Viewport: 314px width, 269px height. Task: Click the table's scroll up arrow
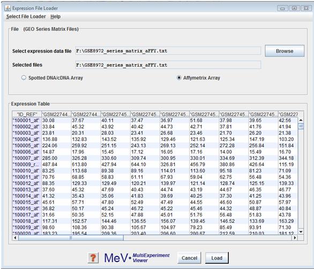[301, 120]
